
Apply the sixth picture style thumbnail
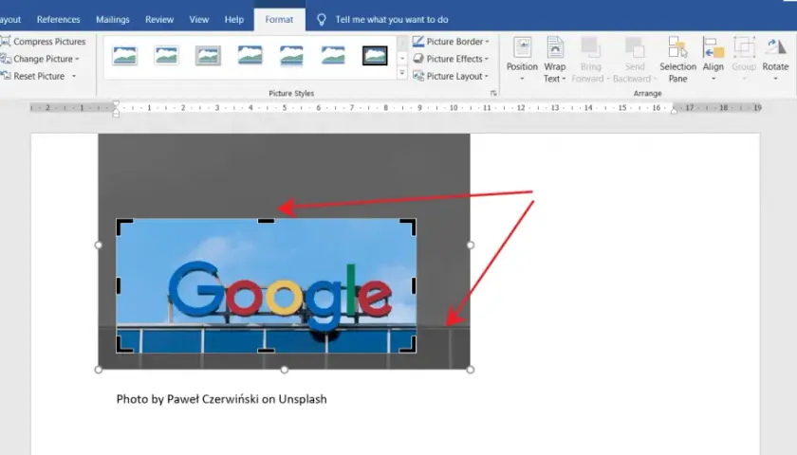click(x=333, y=55)
